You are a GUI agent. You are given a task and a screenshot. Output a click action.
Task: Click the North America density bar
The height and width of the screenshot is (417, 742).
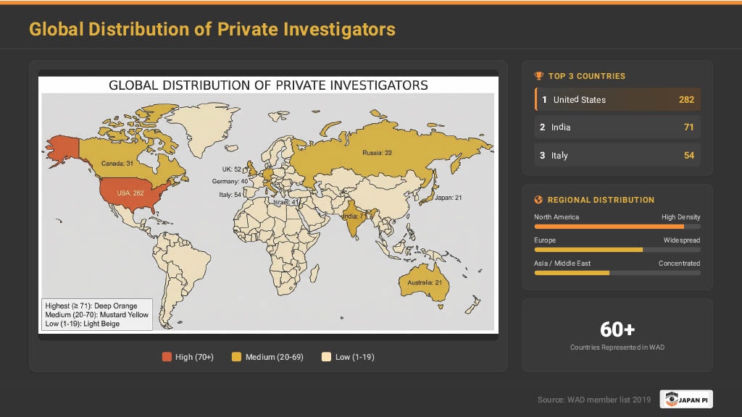[617, 227]
